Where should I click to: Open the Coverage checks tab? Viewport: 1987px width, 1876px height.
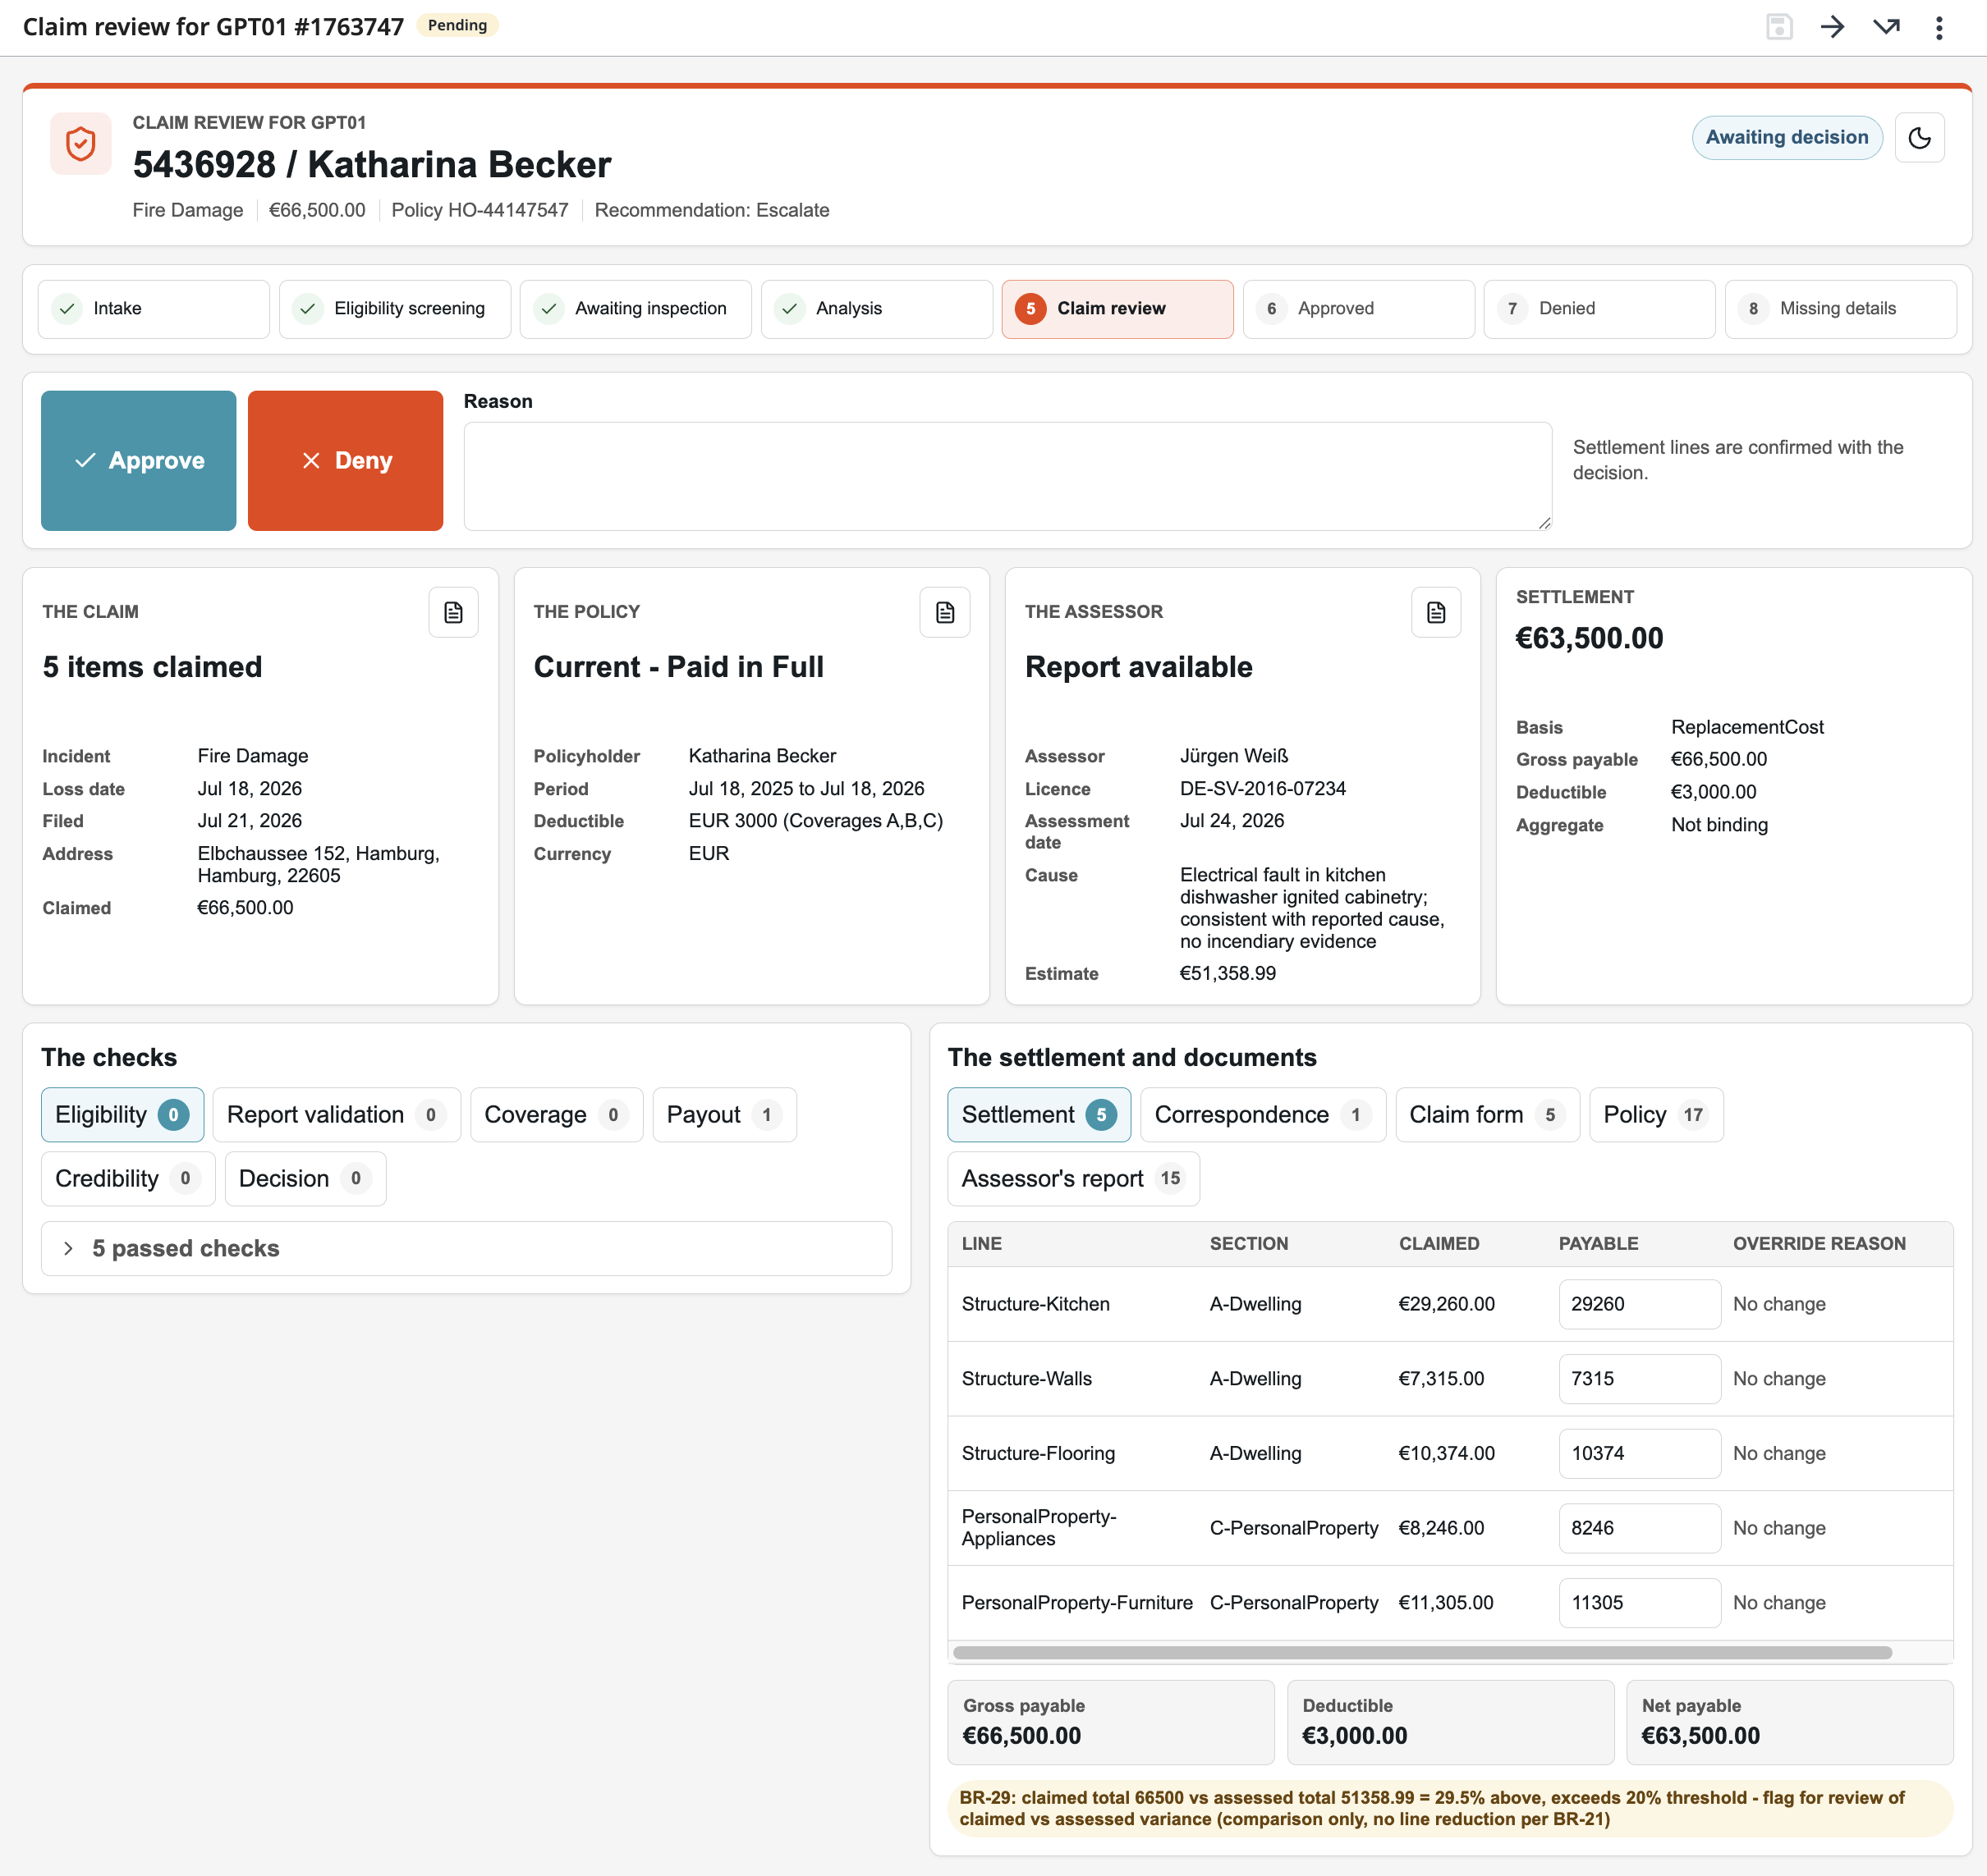557,1114
